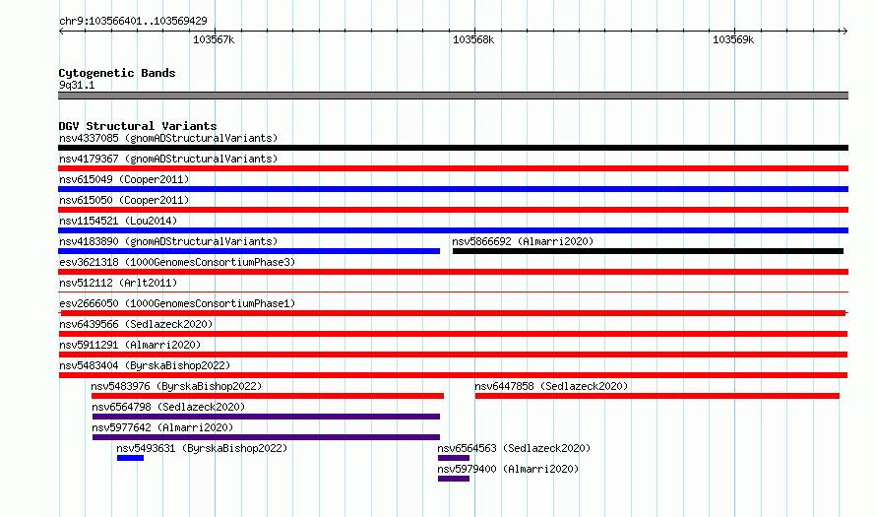Click the red nsv5483404 variant bar
Screen dimensions: 876x517
click(x=453, y=375)
